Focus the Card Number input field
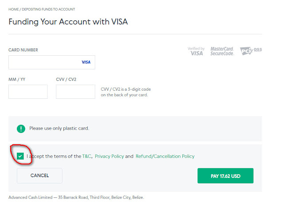Viewport: 283px width, 216px height. [x=44, y=62]
